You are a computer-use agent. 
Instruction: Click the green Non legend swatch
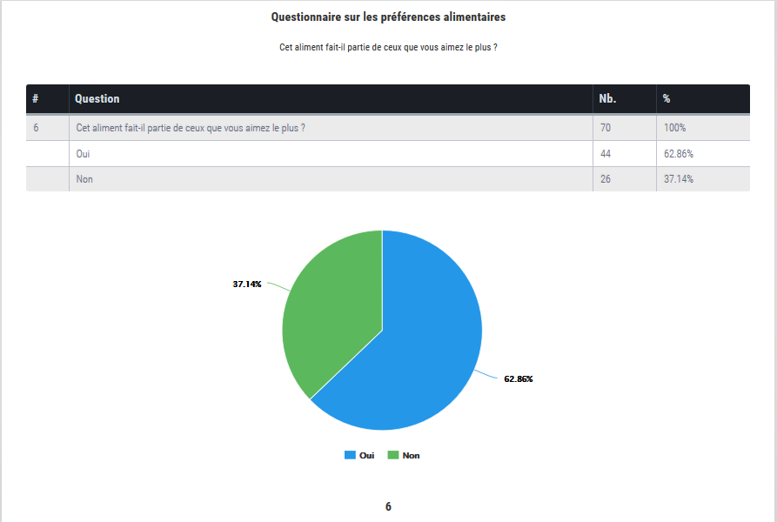(393, 455)
